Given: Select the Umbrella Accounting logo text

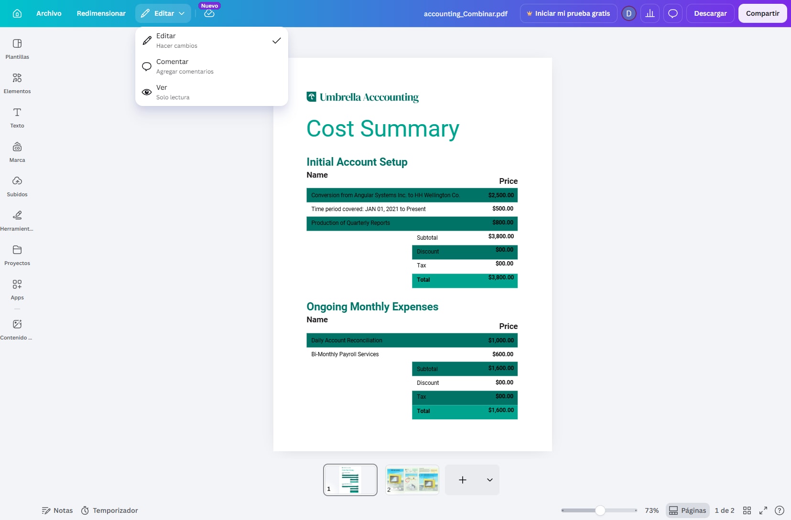Looking at the screenshot, I should point(369,97).
